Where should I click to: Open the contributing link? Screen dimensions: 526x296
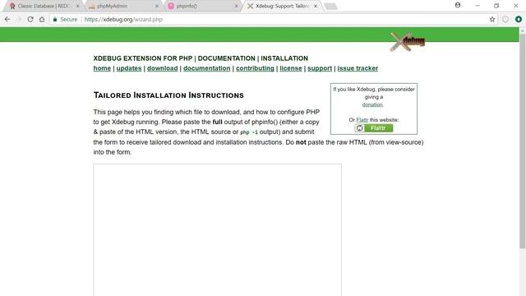tap(255, 68)
